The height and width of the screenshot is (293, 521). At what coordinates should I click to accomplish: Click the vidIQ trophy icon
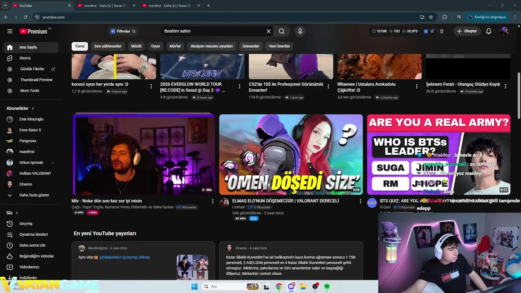click(442, 31)
